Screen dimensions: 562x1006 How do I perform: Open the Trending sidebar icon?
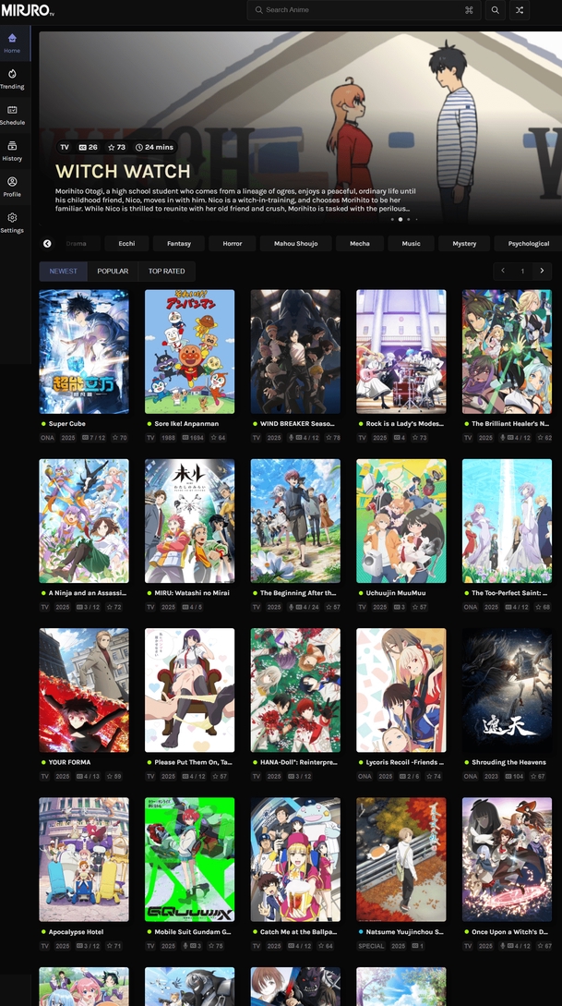point(12,74)
